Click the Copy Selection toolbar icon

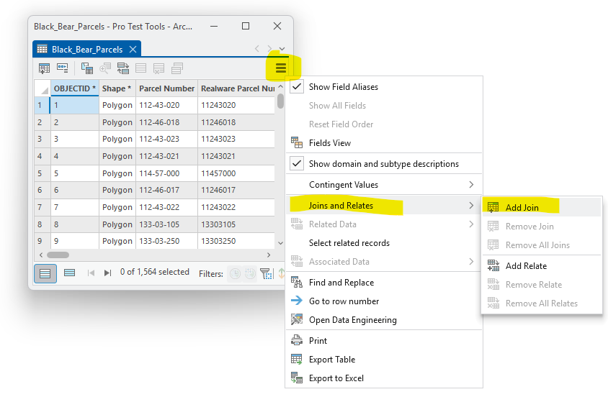[176, 68]
